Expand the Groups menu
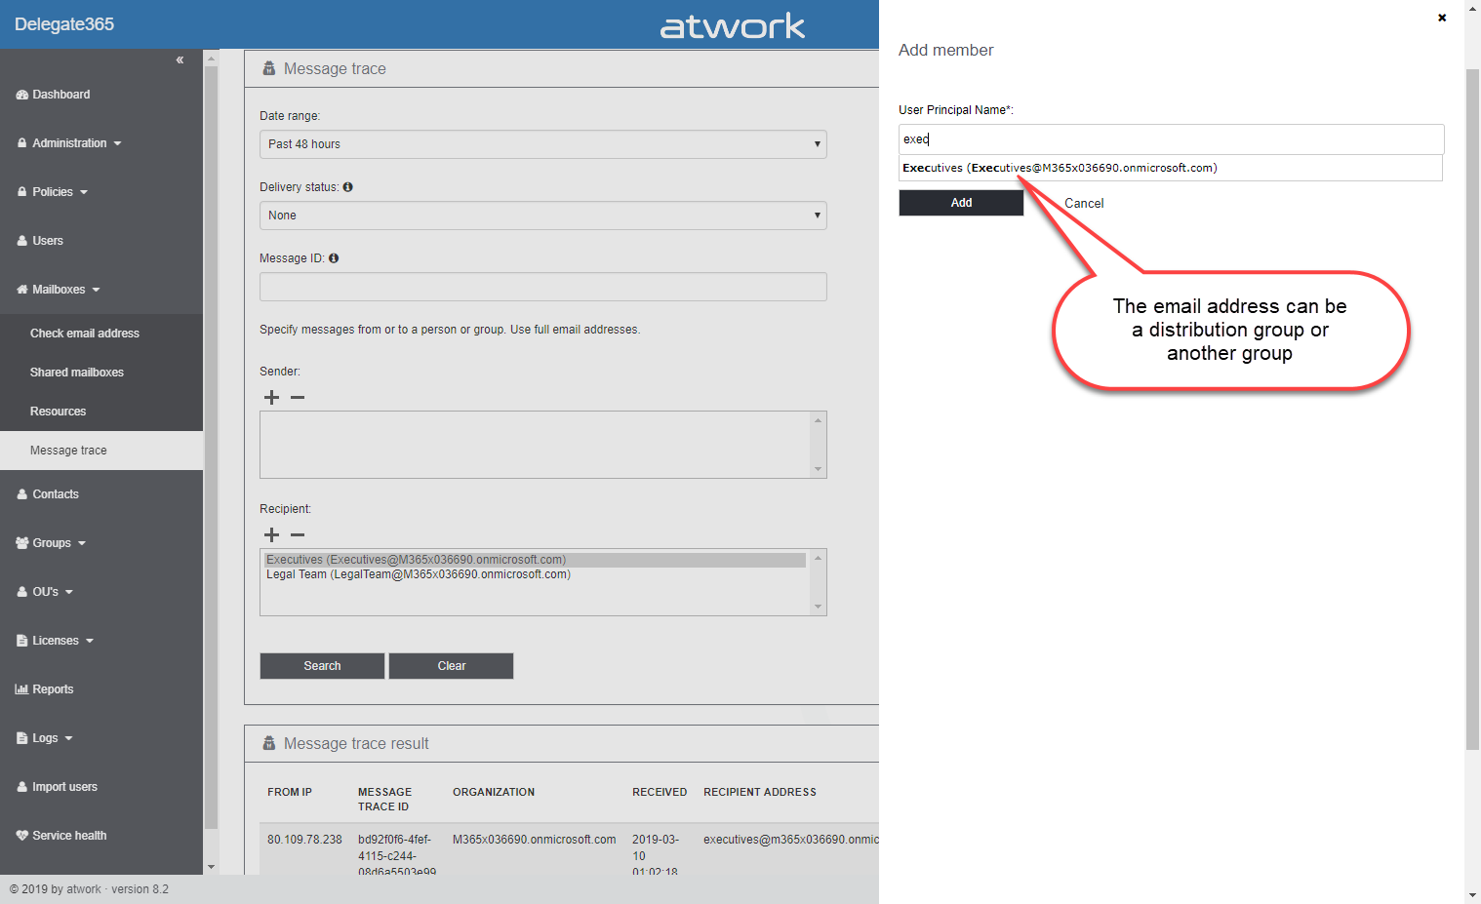1481x904 pixels. [82, 543]
